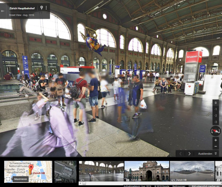Click the Bedingungen link
Image resolution: width=222 pixels, height=187 pixels.
179,186
